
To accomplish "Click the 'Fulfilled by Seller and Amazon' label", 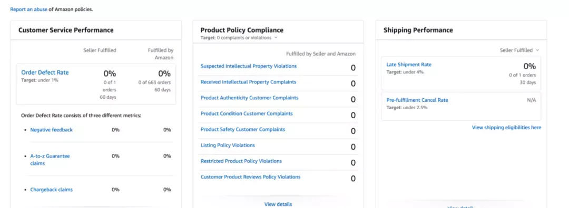I will (x=321, y=54).
